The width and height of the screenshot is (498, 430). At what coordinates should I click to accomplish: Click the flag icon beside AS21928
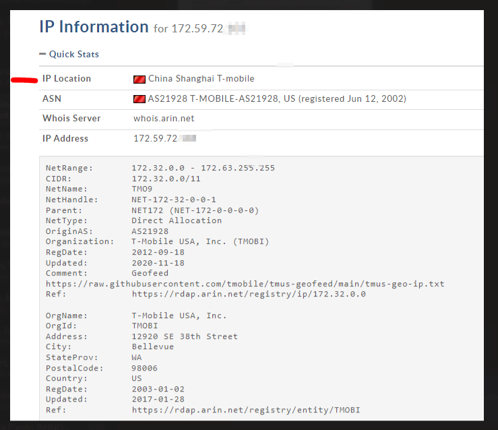pos(139,99)
